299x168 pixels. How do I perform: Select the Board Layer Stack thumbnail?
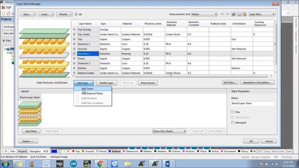pos(30,113)
